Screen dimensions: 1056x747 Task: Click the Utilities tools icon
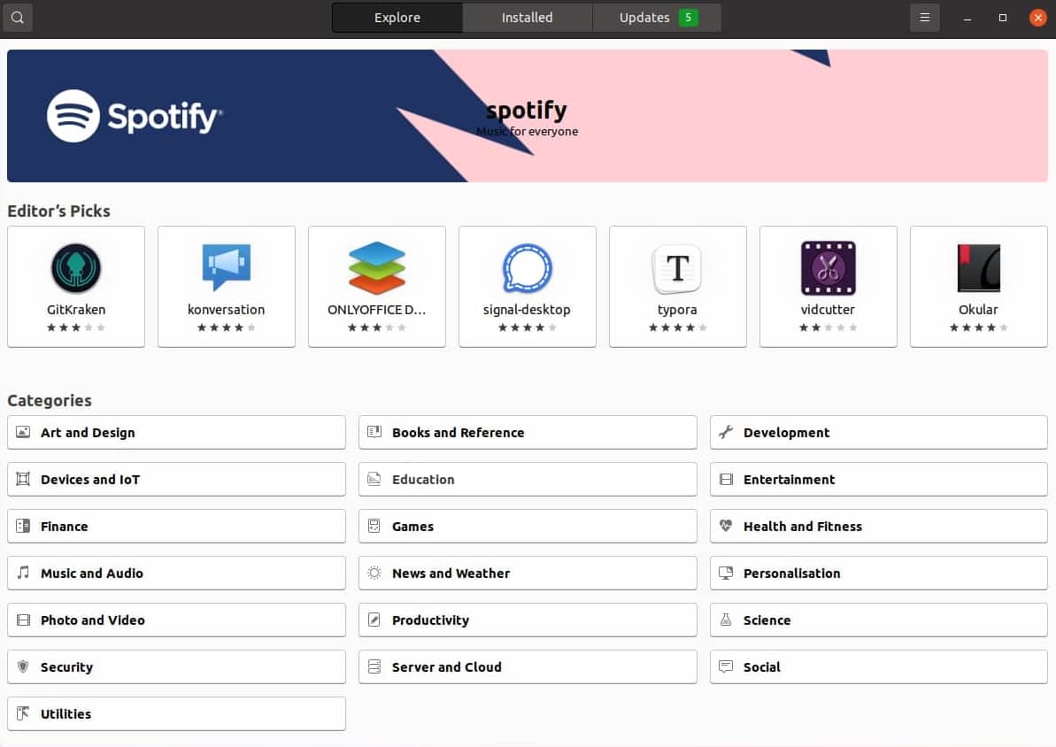[23, 712]
